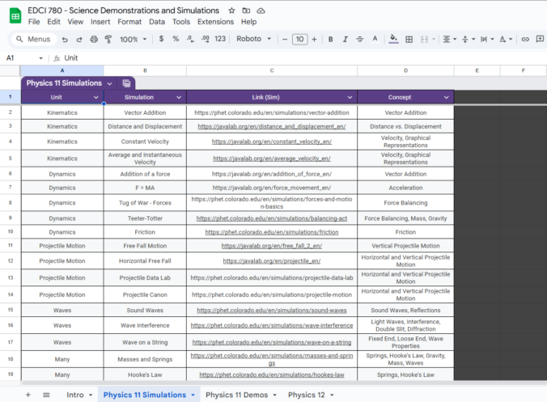Open the javalab constant_velocity link
This screenshot has height=402, width=547.
pyautogui.click(x=272, y=142)
